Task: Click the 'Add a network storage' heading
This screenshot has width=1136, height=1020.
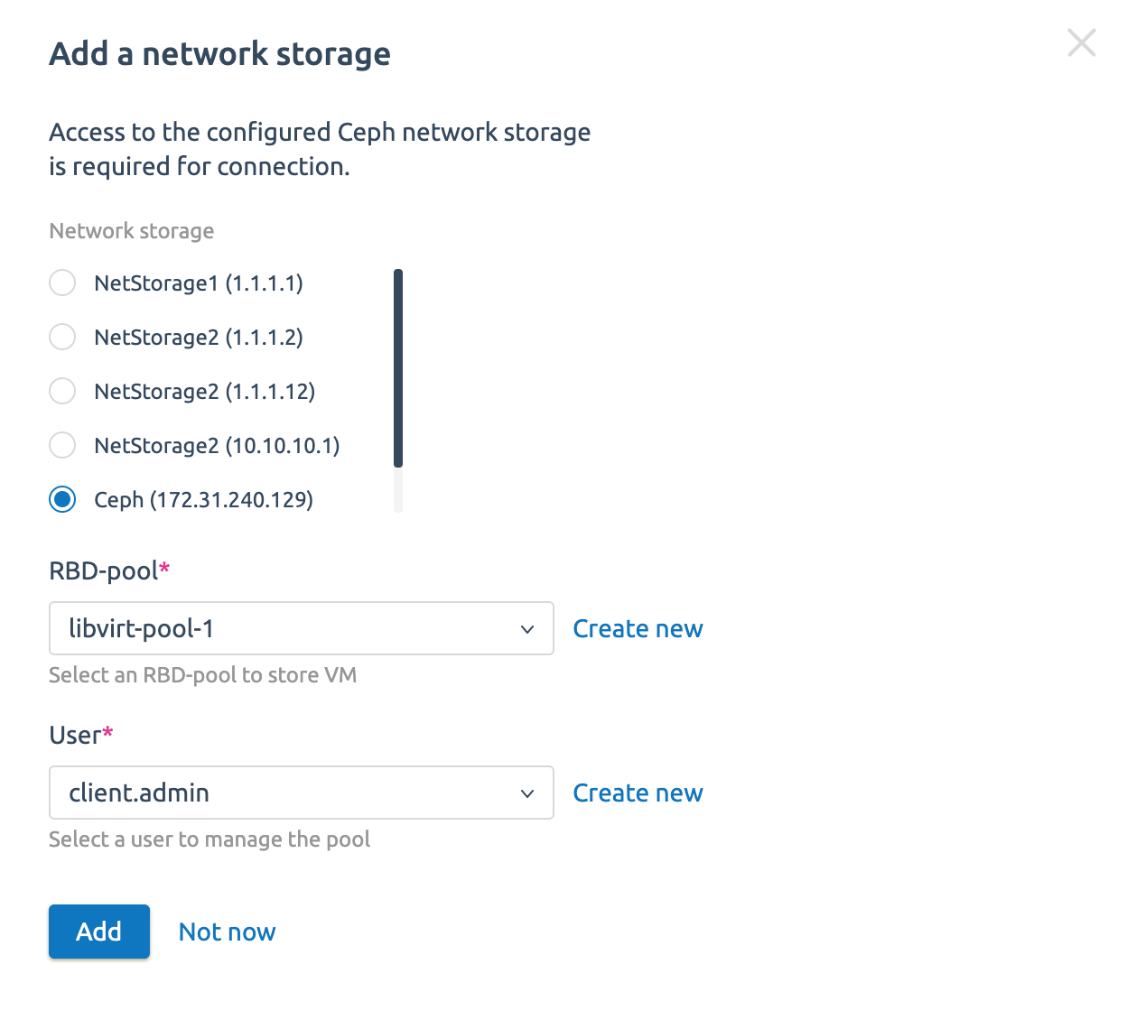Action: tap(219, 53)
